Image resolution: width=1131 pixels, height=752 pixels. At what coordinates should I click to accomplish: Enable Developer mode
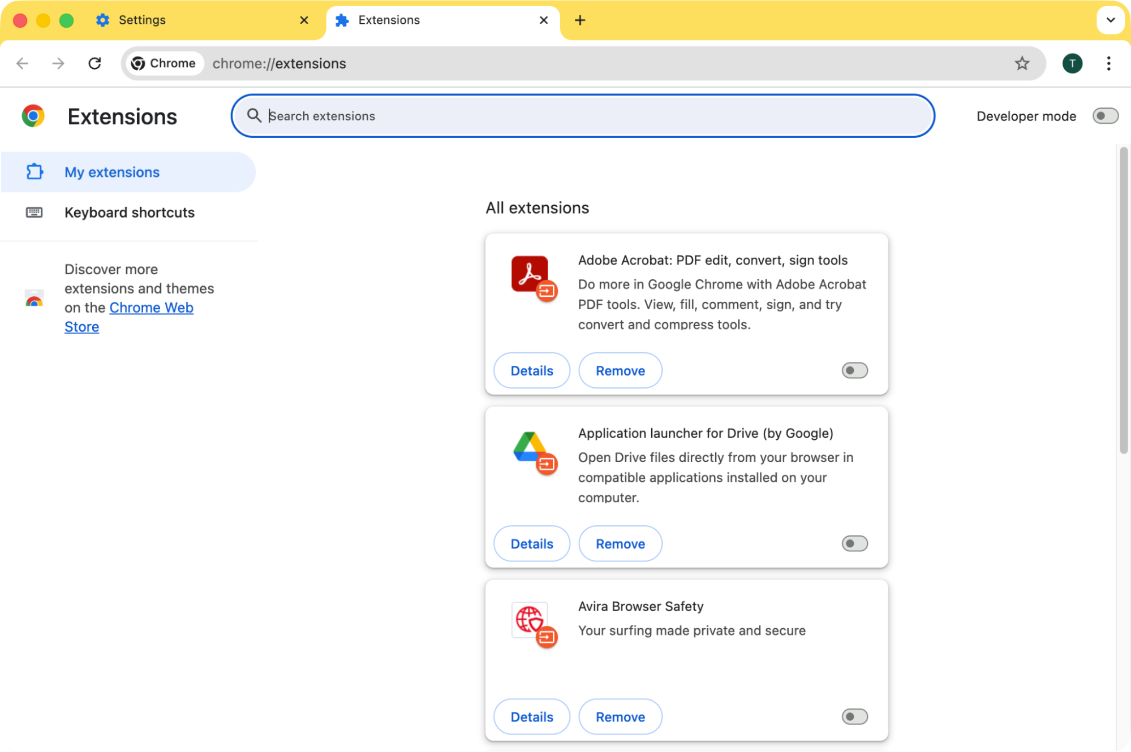(x=1105, y=116)
